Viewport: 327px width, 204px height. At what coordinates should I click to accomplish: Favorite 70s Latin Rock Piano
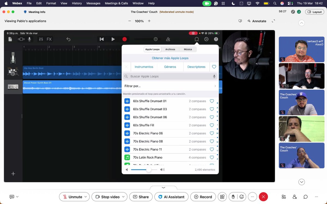[212, 157]
